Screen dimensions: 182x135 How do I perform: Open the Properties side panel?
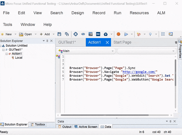point(180,49)
